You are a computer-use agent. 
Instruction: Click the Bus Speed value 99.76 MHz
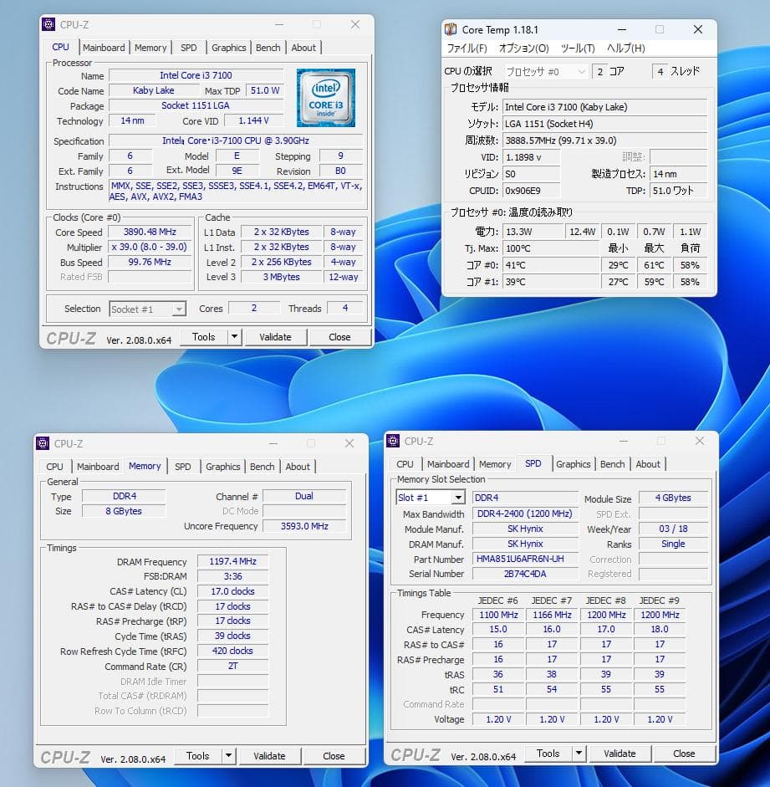(x=150, y=262)
